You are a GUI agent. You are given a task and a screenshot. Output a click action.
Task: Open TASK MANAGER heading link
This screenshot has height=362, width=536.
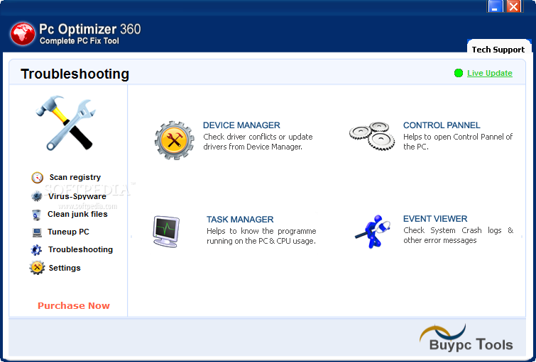point(240,220)
